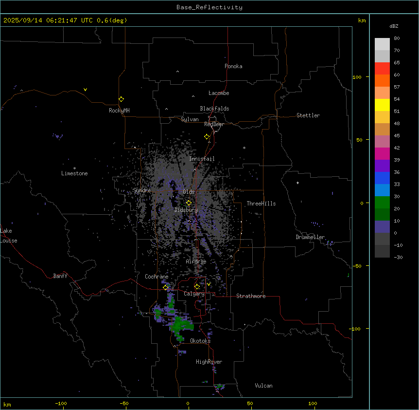
Task: Click the RedDeer city label
Action: tap(214, 124)
